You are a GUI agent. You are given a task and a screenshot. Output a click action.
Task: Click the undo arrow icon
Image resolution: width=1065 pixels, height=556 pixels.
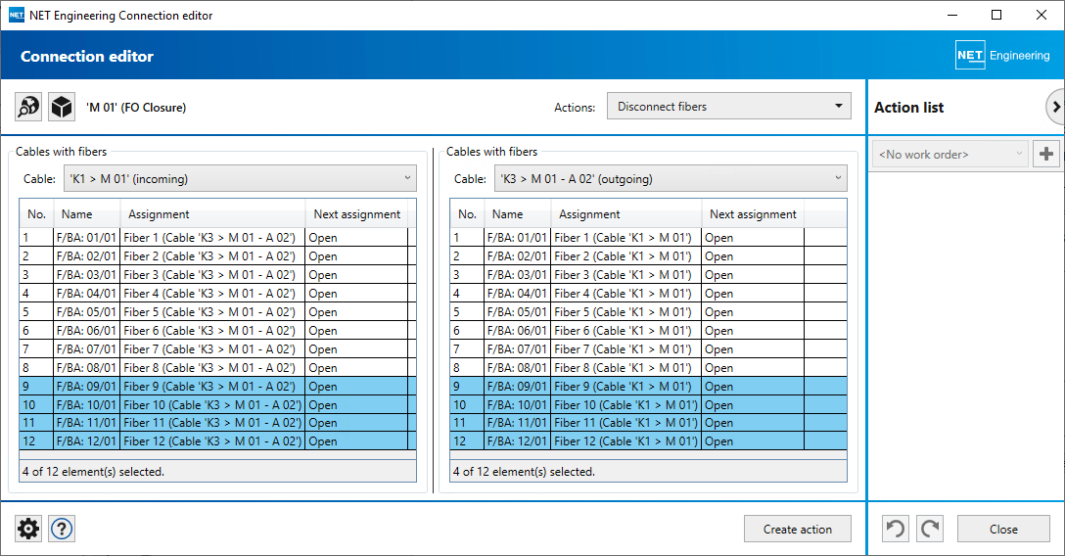[896, 529]
